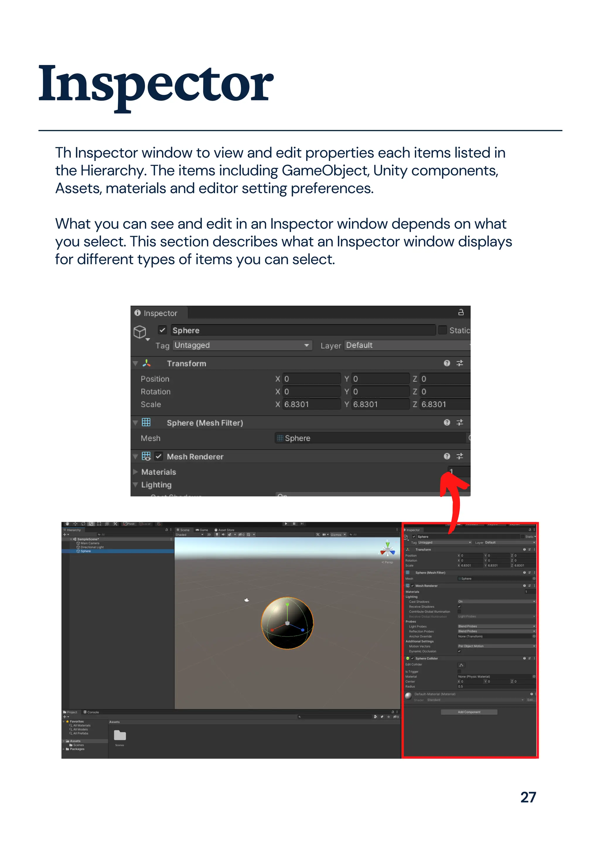Open Gizmos dropdown in Scene view

click(x=338, y=535)
